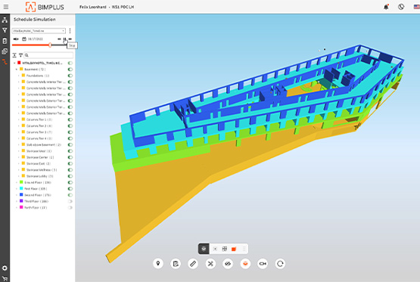Open the schedule file dropdown
This screenshot has height=282, width=420.
click(39, 31)
